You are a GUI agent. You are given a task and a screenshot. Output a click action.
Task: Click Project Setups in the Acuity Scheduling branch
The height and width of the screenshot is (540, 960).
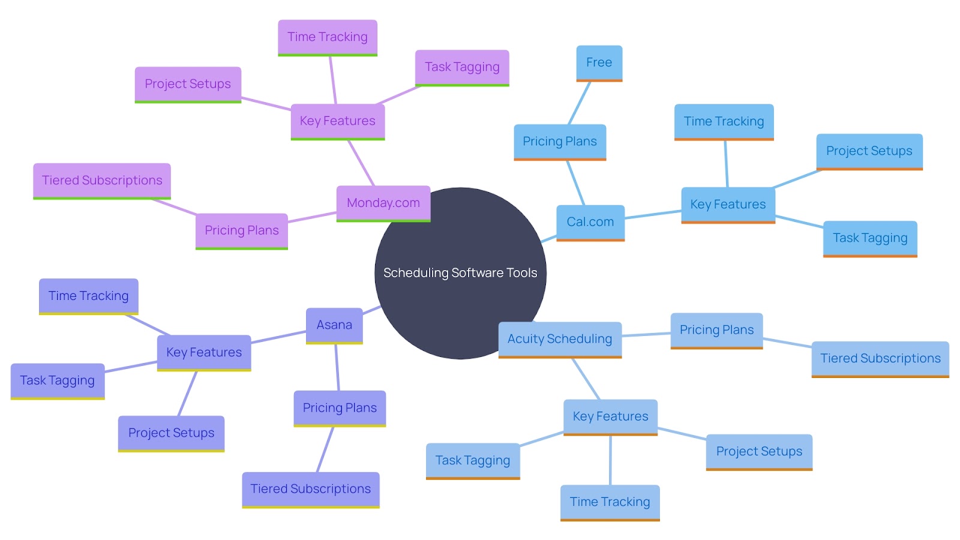759,452
